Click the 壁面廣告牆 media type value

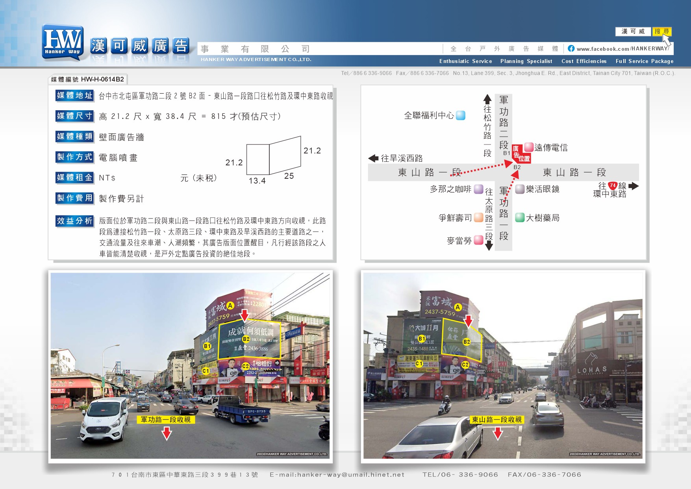122,137
